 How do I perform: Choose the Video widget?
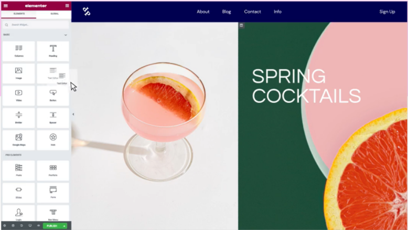coord(19,96)
